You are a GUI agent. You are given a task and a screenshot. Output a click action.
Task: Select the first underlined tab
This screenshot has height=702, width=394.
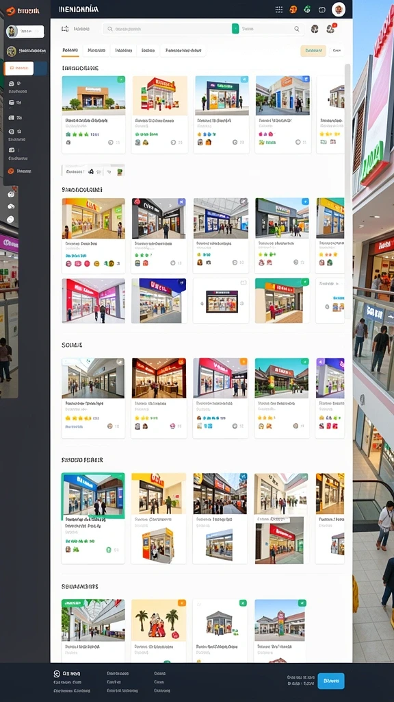pos(70,51)
